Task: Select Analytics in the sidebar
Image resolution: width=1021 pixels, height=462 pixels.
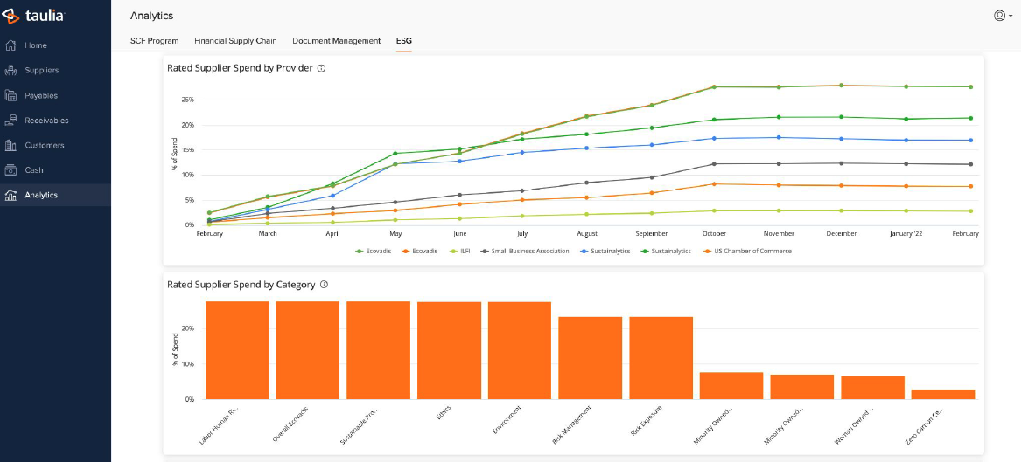Action: tap(55, 195)
